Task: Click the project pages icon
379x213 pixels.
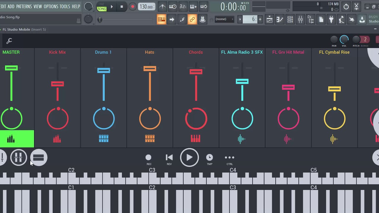Action: 321,20
